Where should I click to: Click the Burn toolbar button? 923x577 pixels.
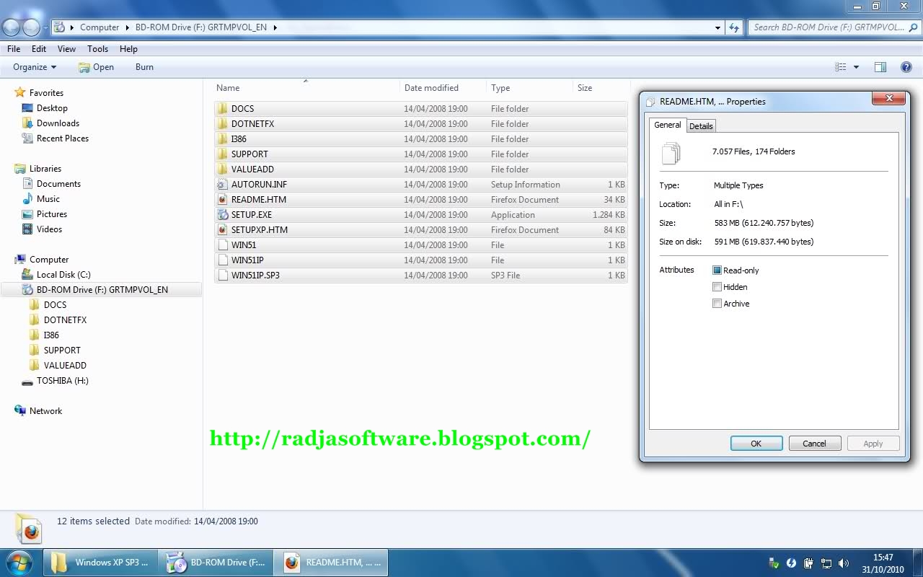click(144, 67)
